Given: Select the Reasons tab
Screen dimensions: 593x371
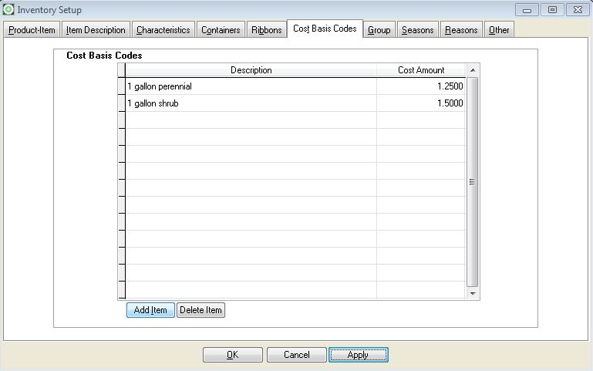Looking at the screenshot, I should [461, 30].
